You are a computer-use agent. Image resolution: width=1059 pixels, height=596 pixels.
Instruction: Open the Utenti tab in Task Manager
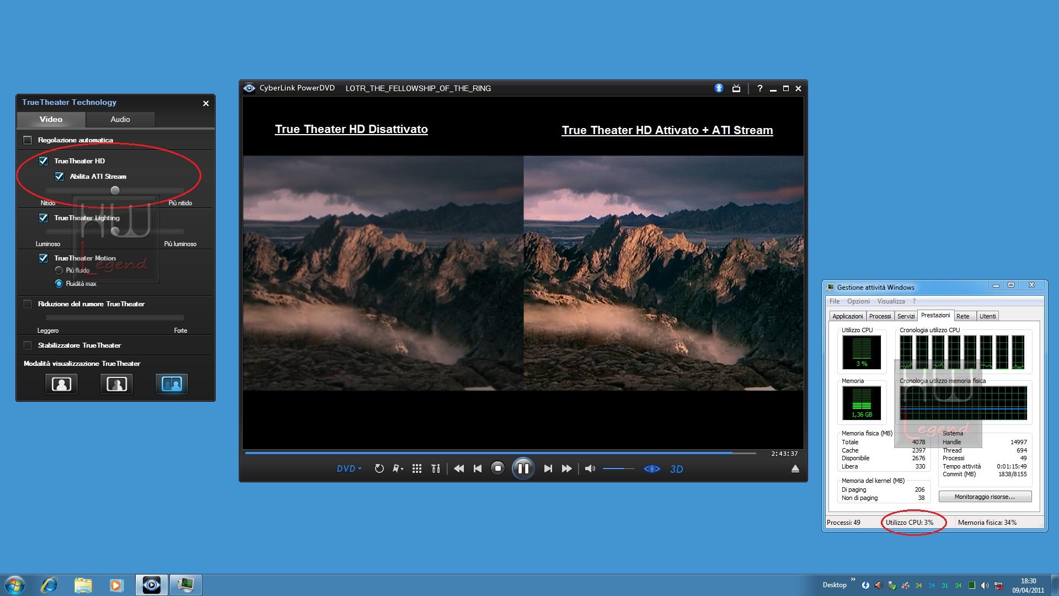pyautogui.click(x=987, y=316)
